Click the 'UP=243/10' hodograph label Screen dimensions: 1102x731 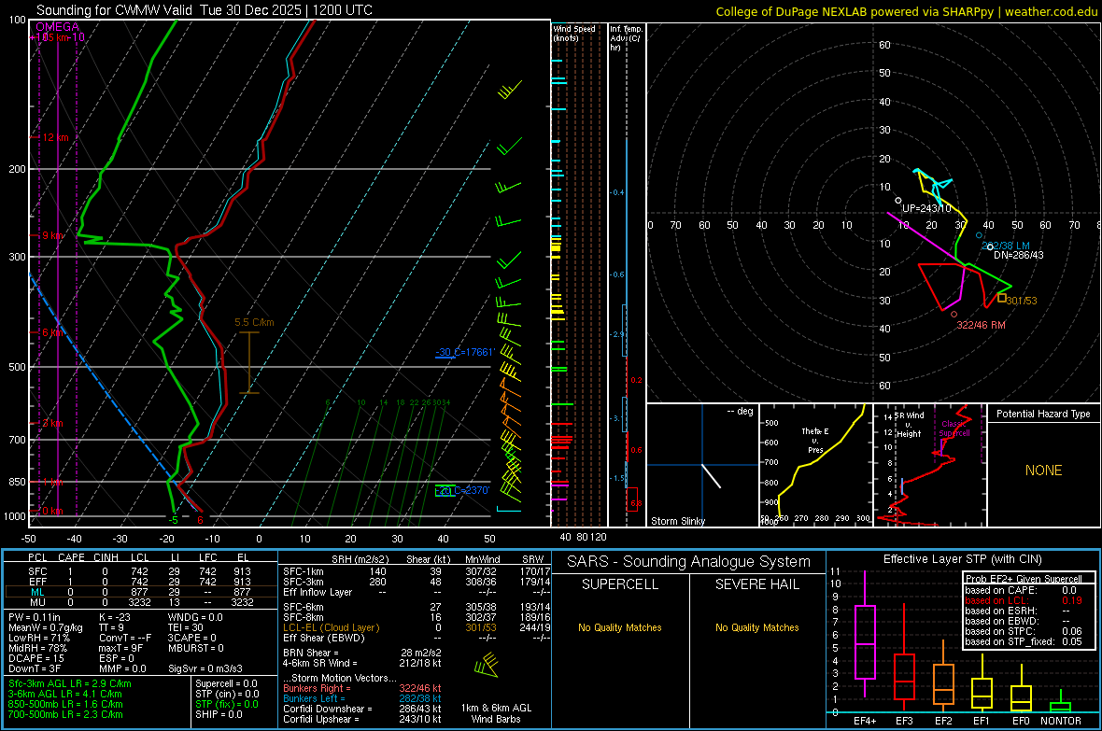click(x=926, y=209)
